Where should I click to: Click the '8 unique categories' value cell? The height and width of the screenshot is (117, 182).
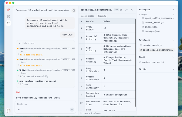118,95
